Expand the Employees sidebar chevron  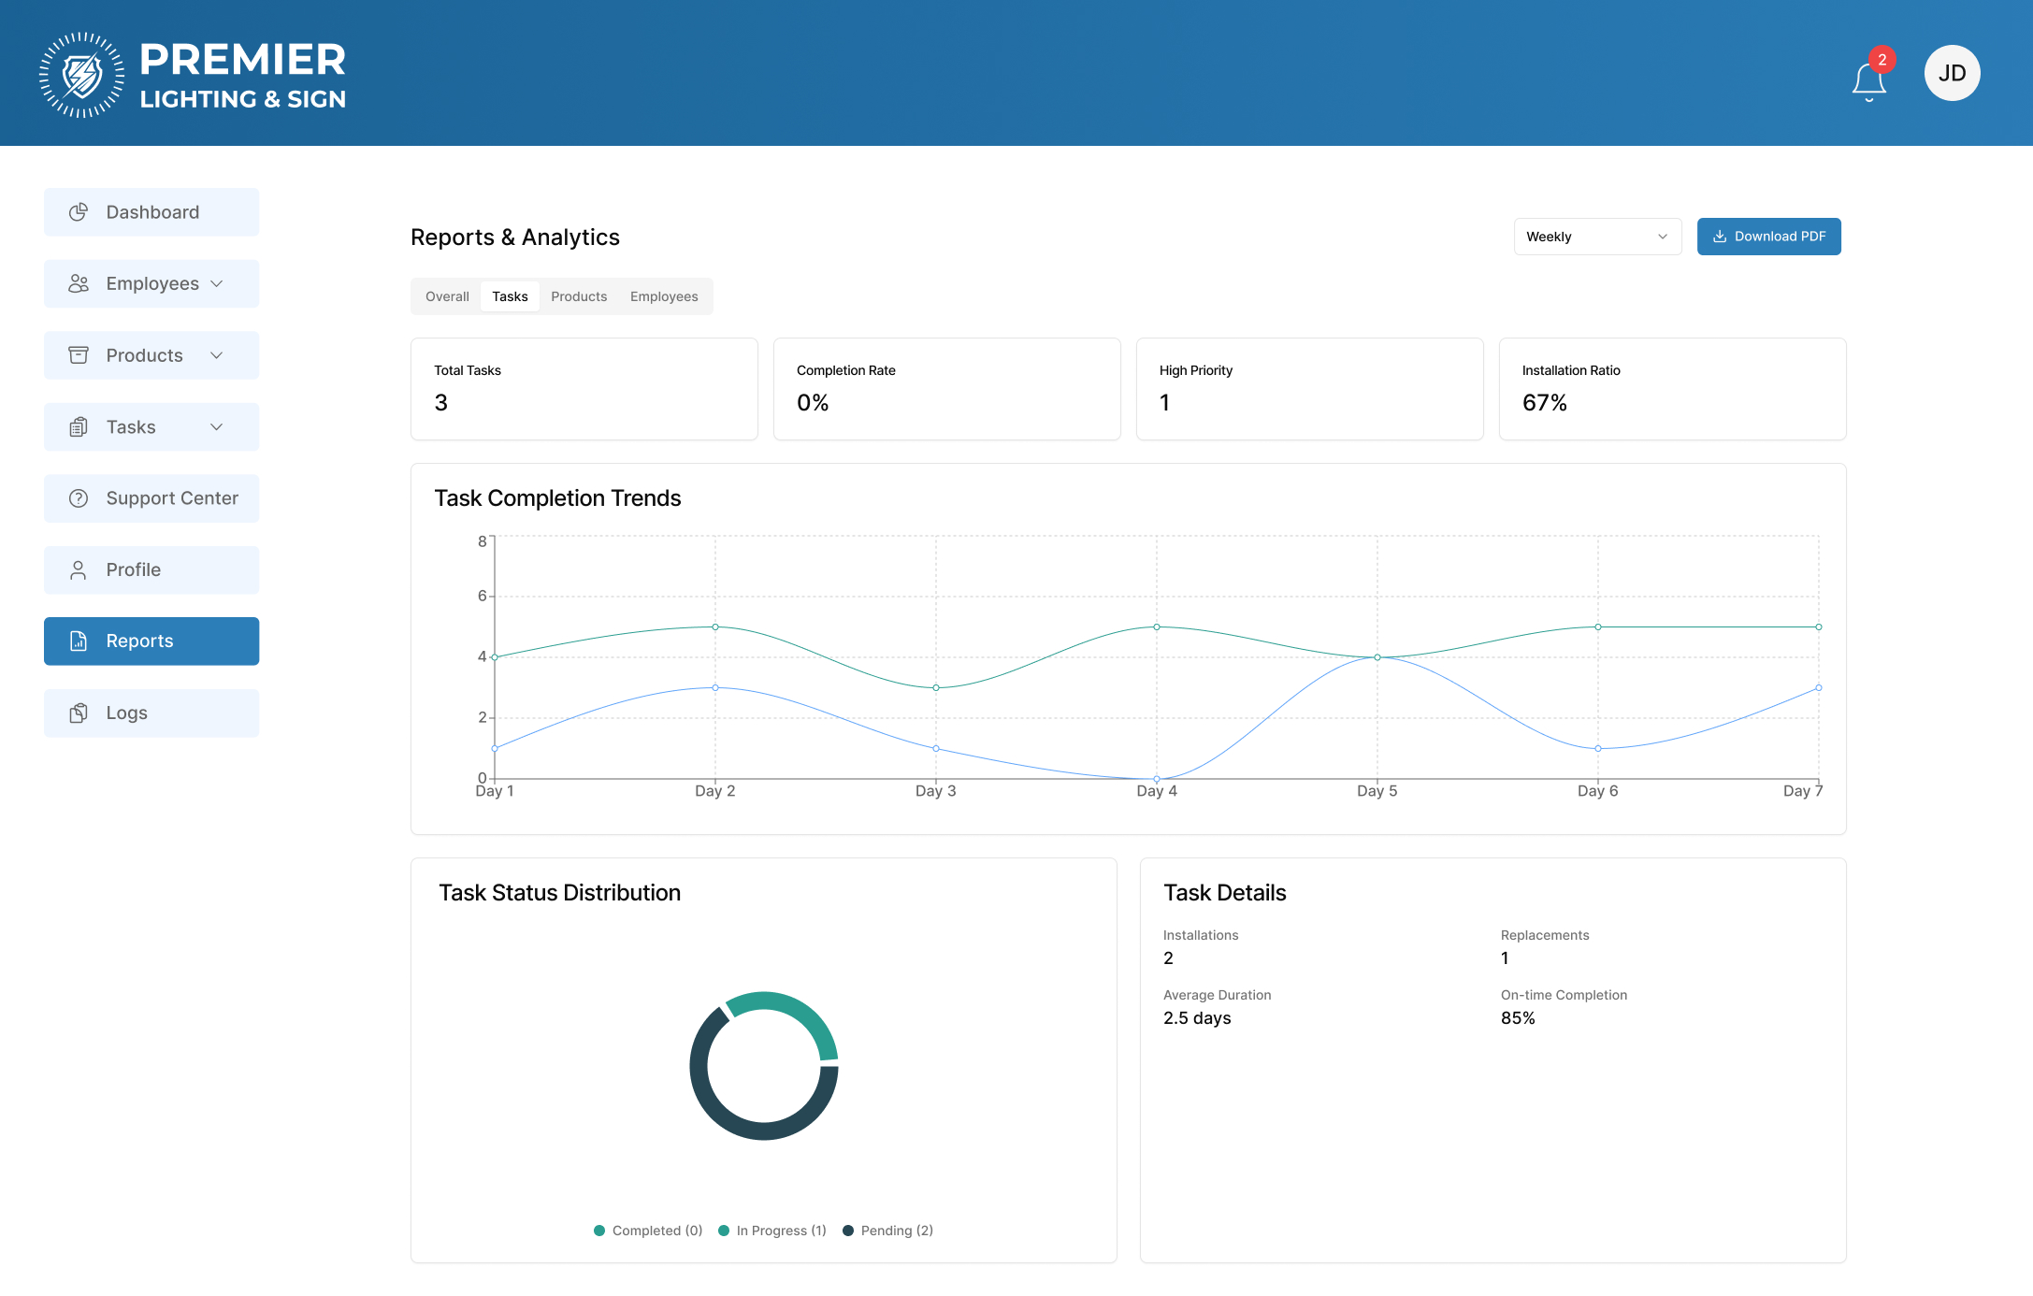click(x=217, y=283)
